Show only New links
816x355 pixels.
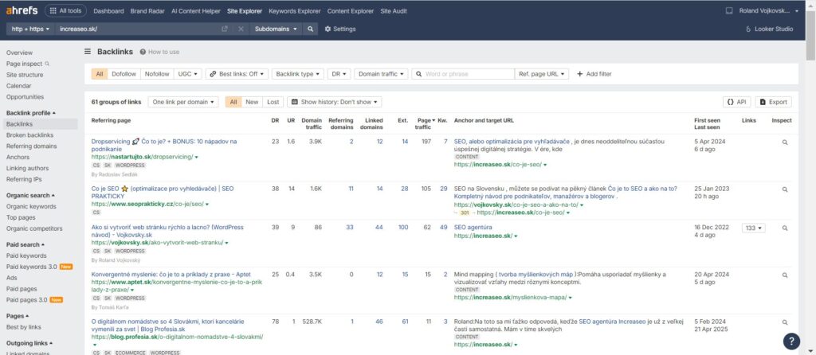click(x=252, y=102)
